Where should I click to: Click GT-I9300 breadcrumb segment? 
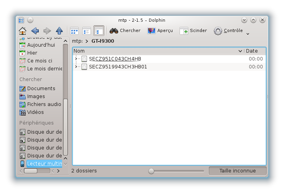tap(103, 41)
